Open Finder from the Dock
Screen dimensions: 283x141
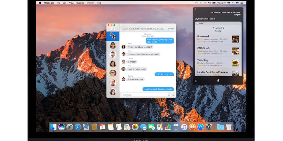pos(53,127)
